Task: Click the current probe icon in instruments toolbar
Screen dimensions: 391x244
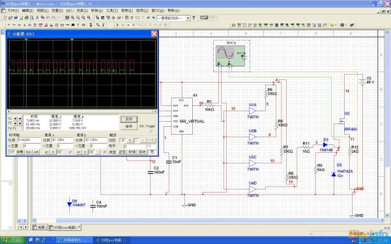Action: coord(352,25)
